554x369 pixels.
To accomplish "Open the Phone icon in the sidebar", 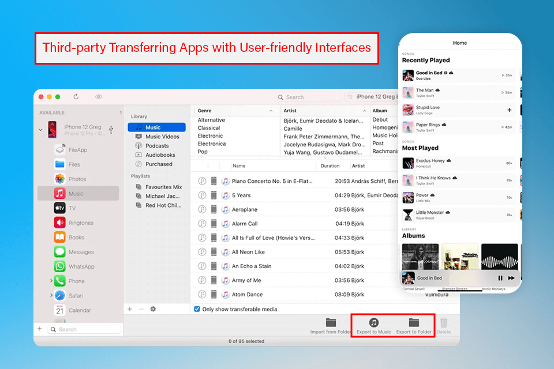I will click(x=59, y=281).
